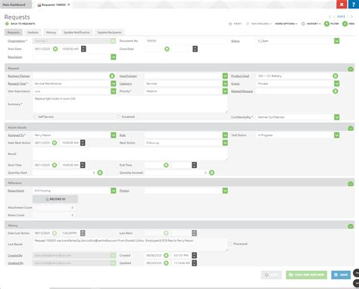
Task: Click the Business Partner label link
Action: pyautogui.click(x=19, y=76)
